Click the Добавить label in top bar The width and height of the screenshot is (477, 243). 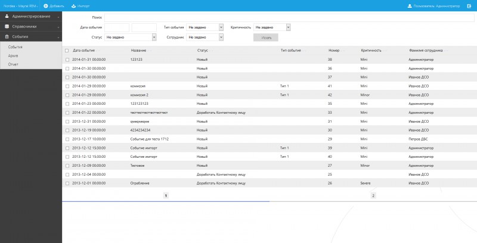click(57, 6)
